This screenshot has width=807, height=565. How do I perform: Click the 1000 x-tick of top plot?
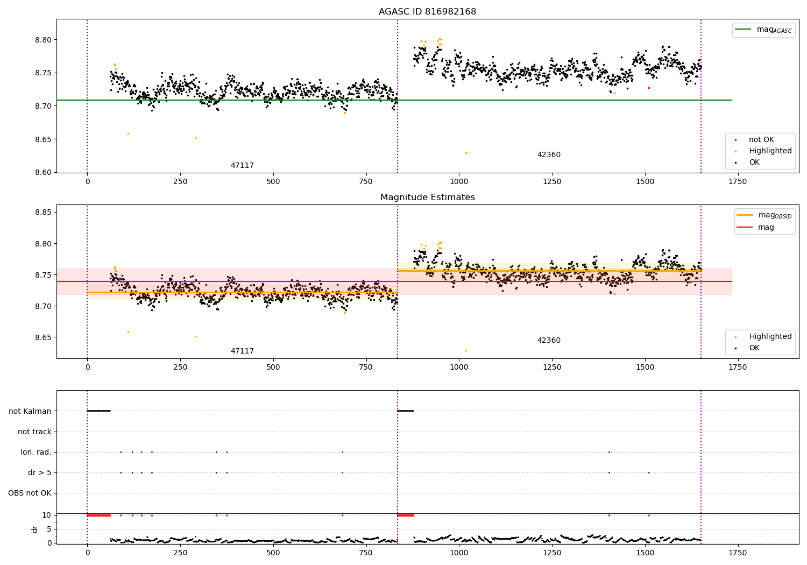pyautogui.click(x=459, y=182)
